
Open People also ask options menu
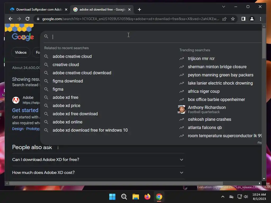pos(58,147)
